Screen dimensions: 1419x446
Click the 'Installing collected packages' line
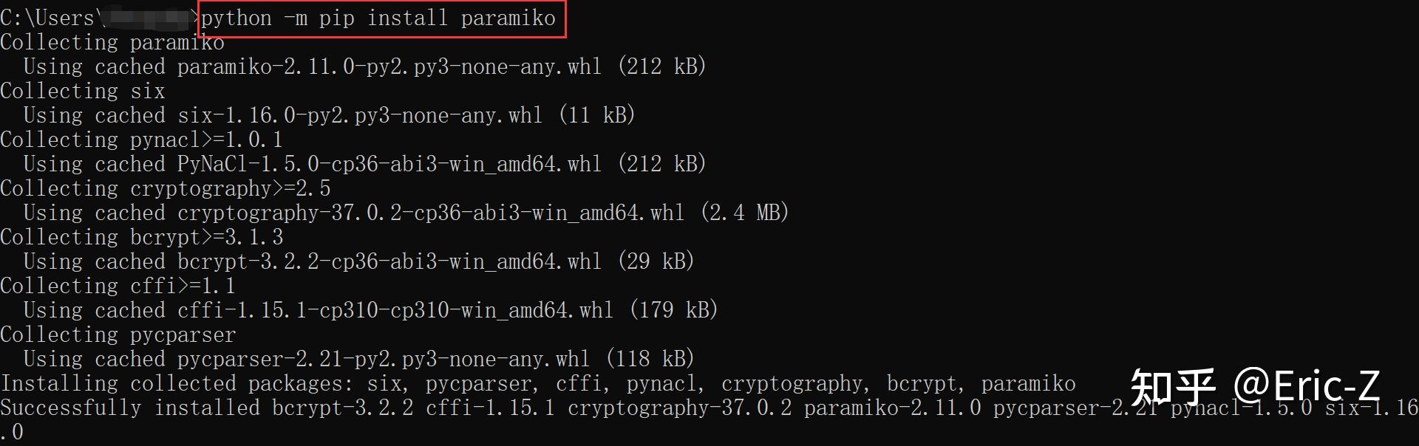538,384
